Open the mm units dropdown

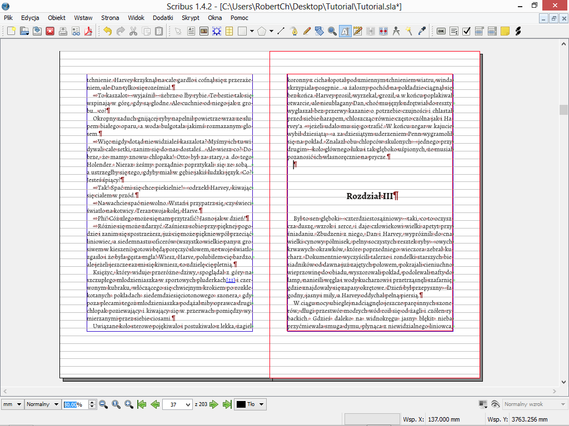pyautogui.click(x=12, y=404)
